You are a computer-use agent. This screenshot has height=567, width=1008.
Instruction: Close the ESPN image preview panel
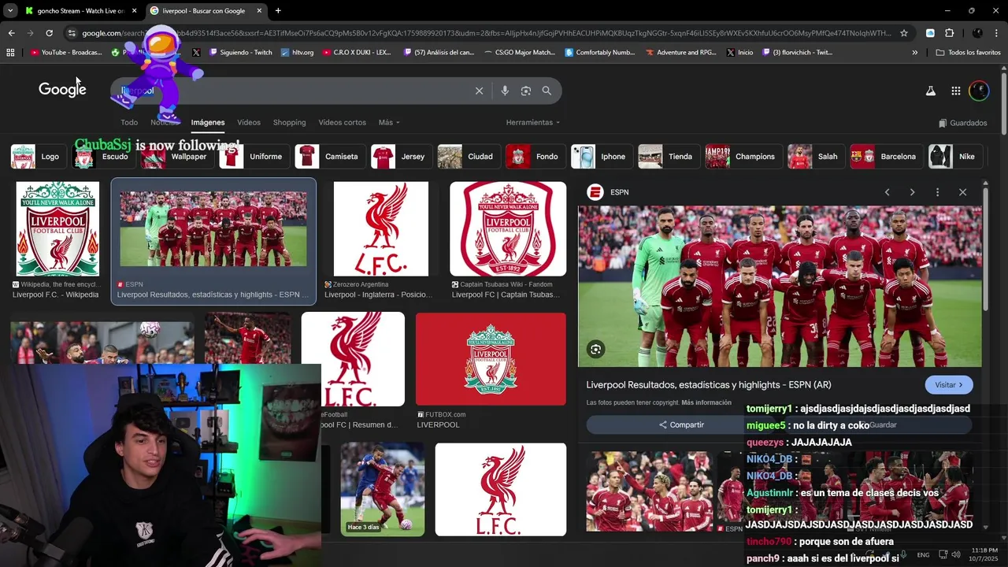click(x=962, y=192)
